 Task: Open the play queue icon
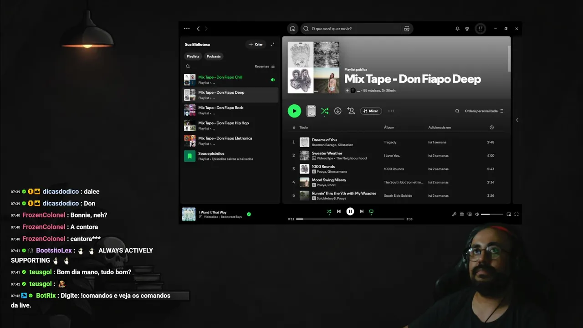pyautogui.click(x=462, y=214)
